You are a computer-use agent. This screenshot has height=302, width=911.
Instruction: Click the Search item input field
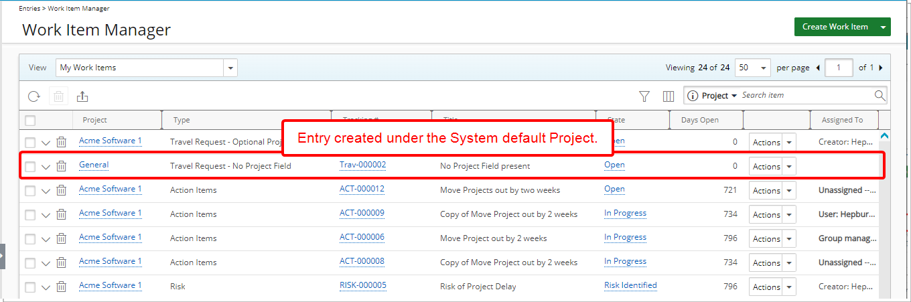click(804, 96)
